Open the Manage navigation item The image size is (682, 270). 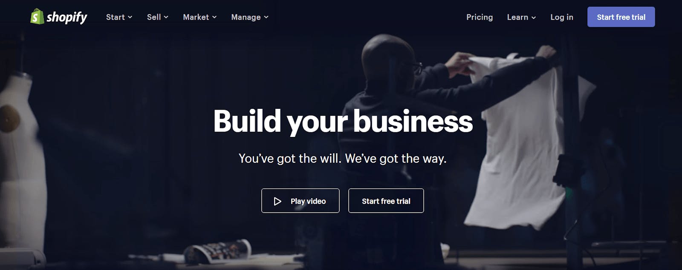(246, 17)
